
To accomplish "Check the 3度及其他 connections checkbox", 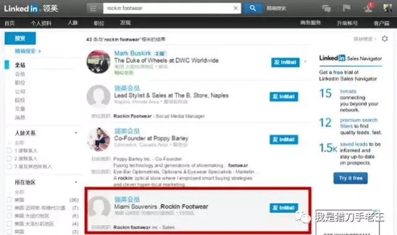I will tap(9, 166).
